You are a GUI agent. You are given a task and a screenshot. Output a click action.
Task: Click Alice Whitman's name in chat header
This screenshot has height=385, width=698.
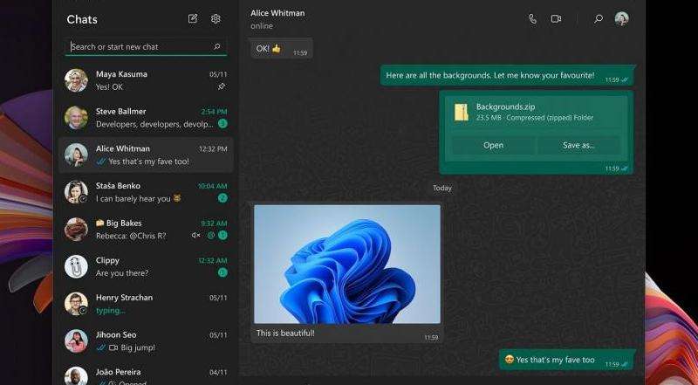click(x=278, y=13)
